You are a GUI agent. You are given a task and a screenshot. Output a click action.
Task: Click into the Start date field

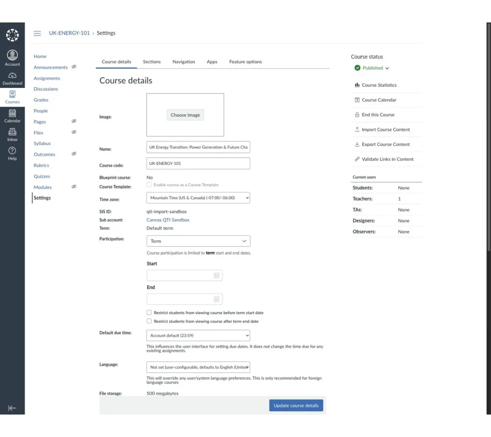(x=185, y=275)
